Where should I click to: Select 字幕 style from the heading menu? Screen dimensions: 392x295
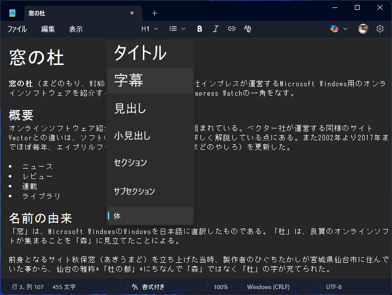coord(150,81)
